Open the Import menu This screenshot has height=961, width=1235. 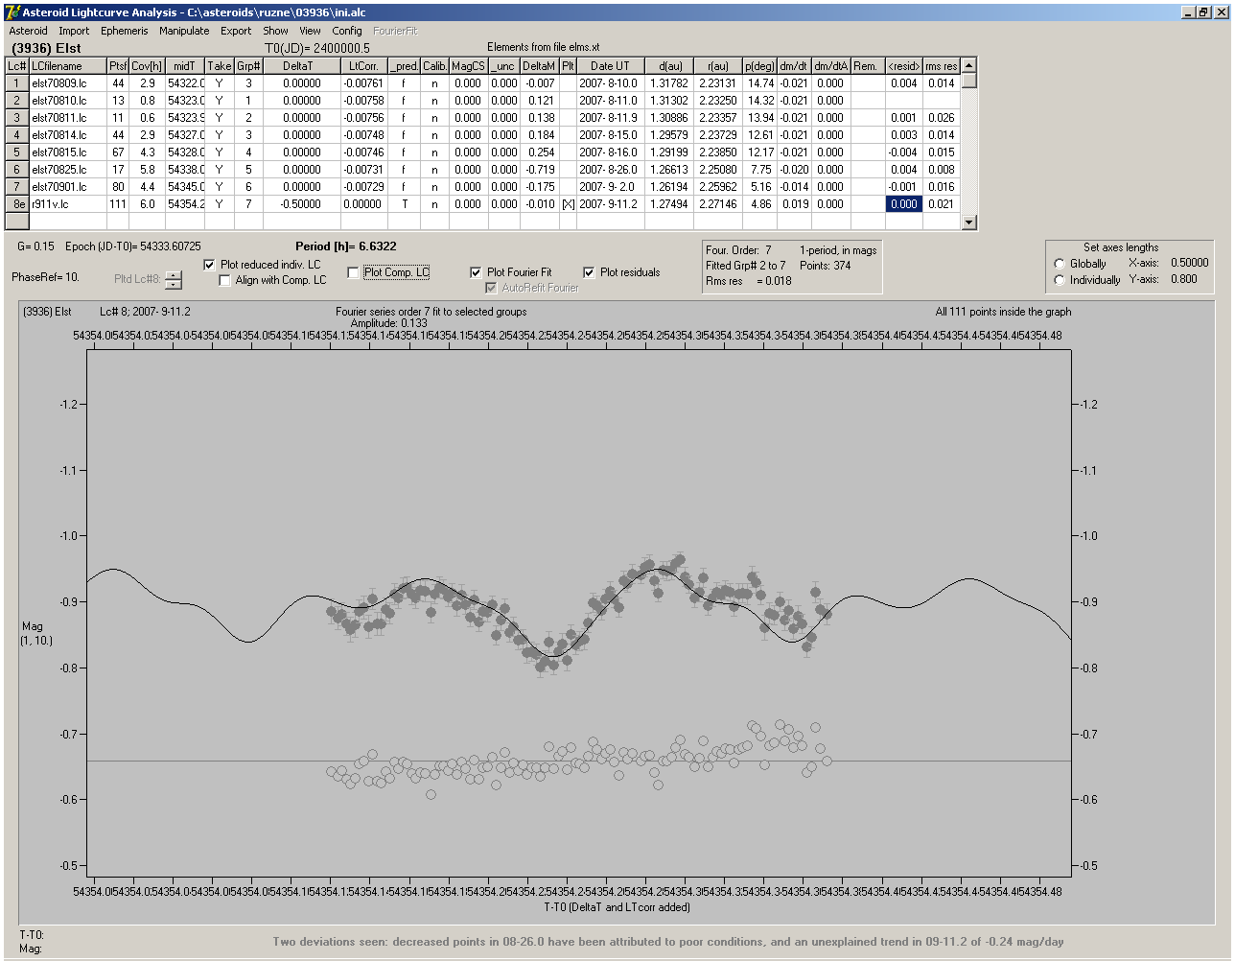coord(74,31)
